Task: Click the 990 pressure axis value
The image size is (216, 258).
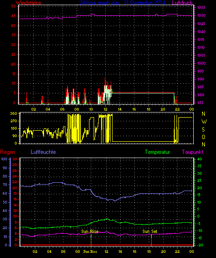Action: click(201, 79)
